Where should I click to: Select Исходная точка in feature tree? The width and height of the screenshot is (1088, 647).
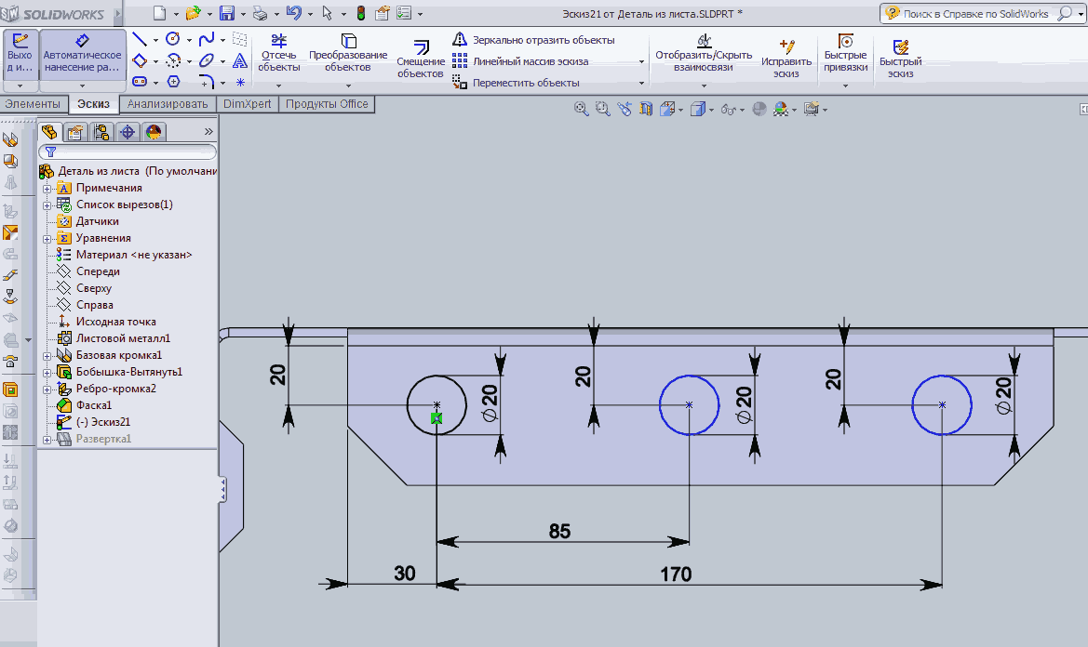[x=107, y=322]
